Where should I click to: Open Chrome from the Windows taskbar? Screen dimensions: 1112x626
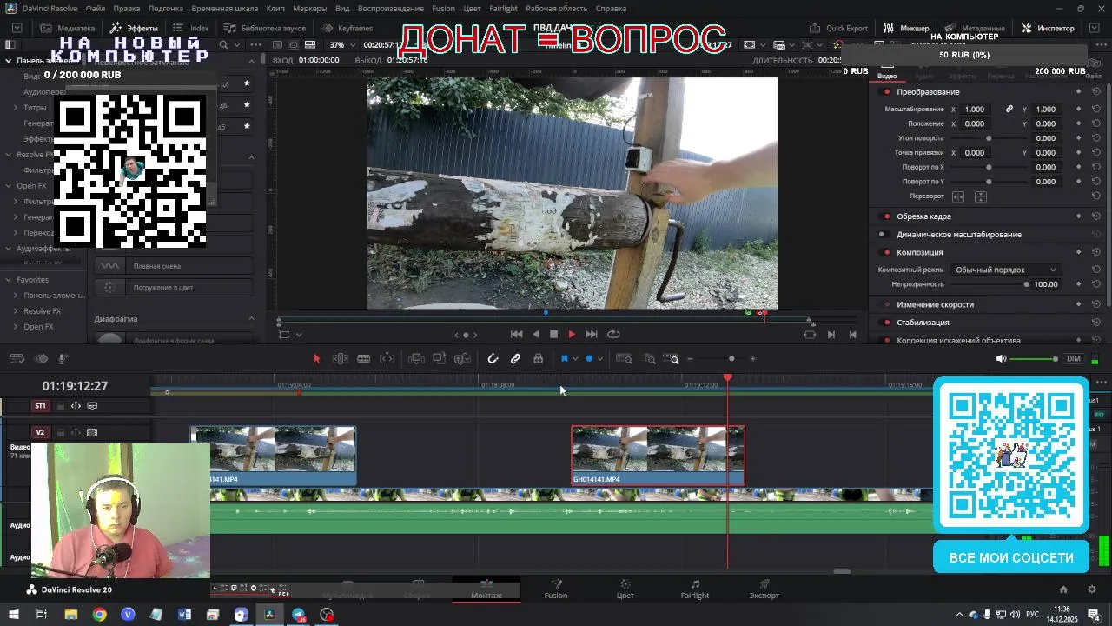100,615
